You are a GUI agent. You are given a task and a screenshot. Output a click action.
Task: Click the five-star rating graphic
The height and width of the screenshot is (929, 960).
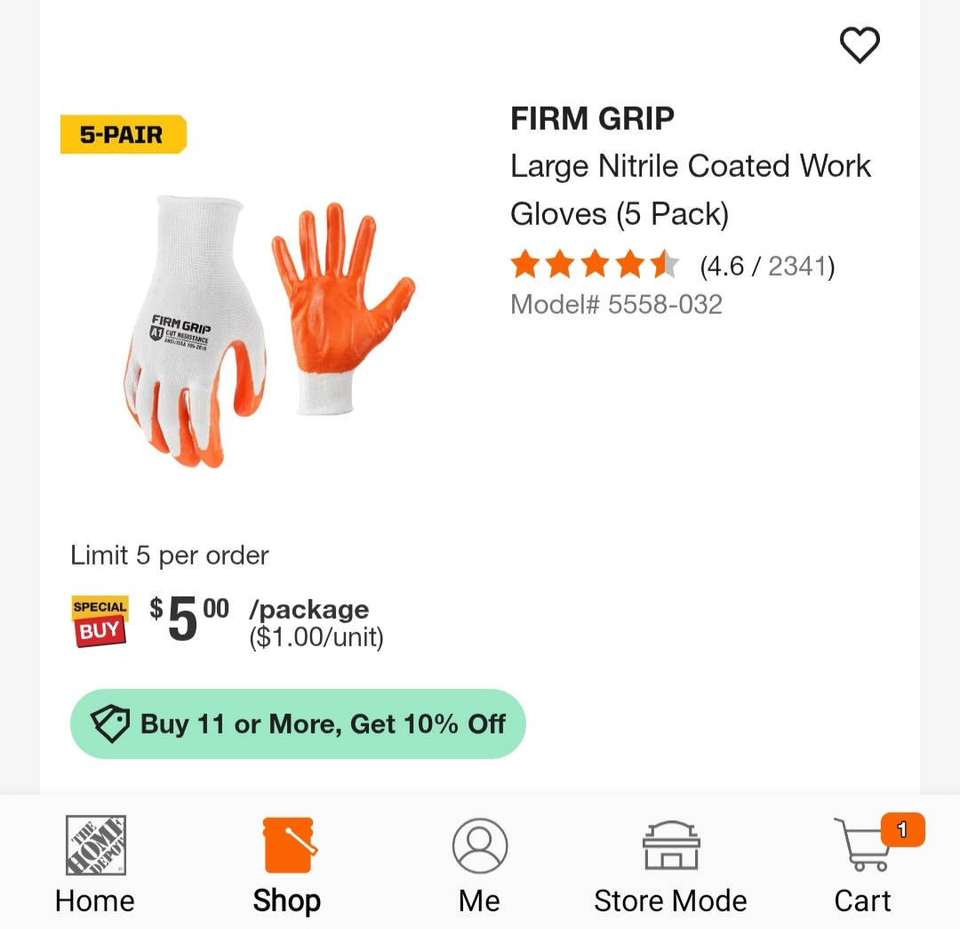coord(595,265)
